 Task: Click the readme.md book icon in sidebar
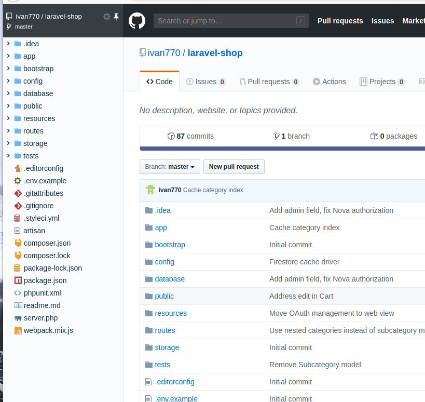pos(18,305)
